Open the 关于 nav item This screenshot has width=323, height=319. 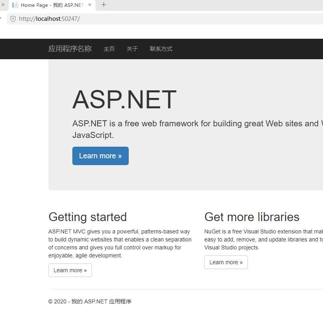(x=132, y=49)
